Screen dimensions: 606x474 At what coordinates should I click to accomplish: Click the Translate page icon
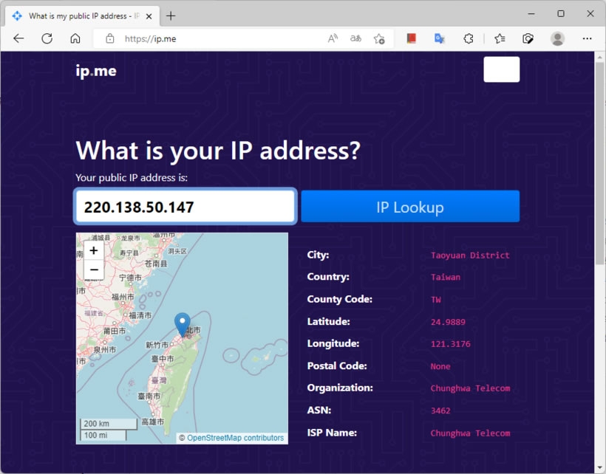355,39
